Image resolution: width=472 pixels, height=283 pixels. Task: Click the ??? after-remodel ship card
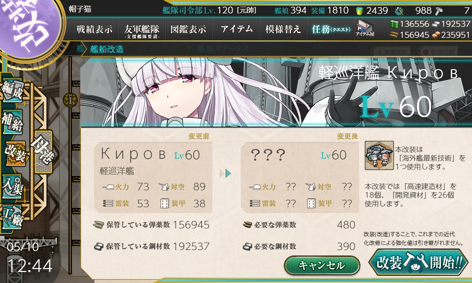pyautogui.click(x=300, y=177)
